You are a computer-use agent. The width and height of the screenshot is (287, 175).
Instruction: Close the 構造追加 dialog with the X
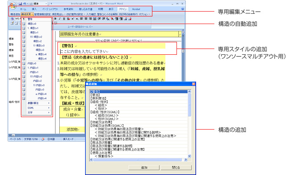[193, 84]
